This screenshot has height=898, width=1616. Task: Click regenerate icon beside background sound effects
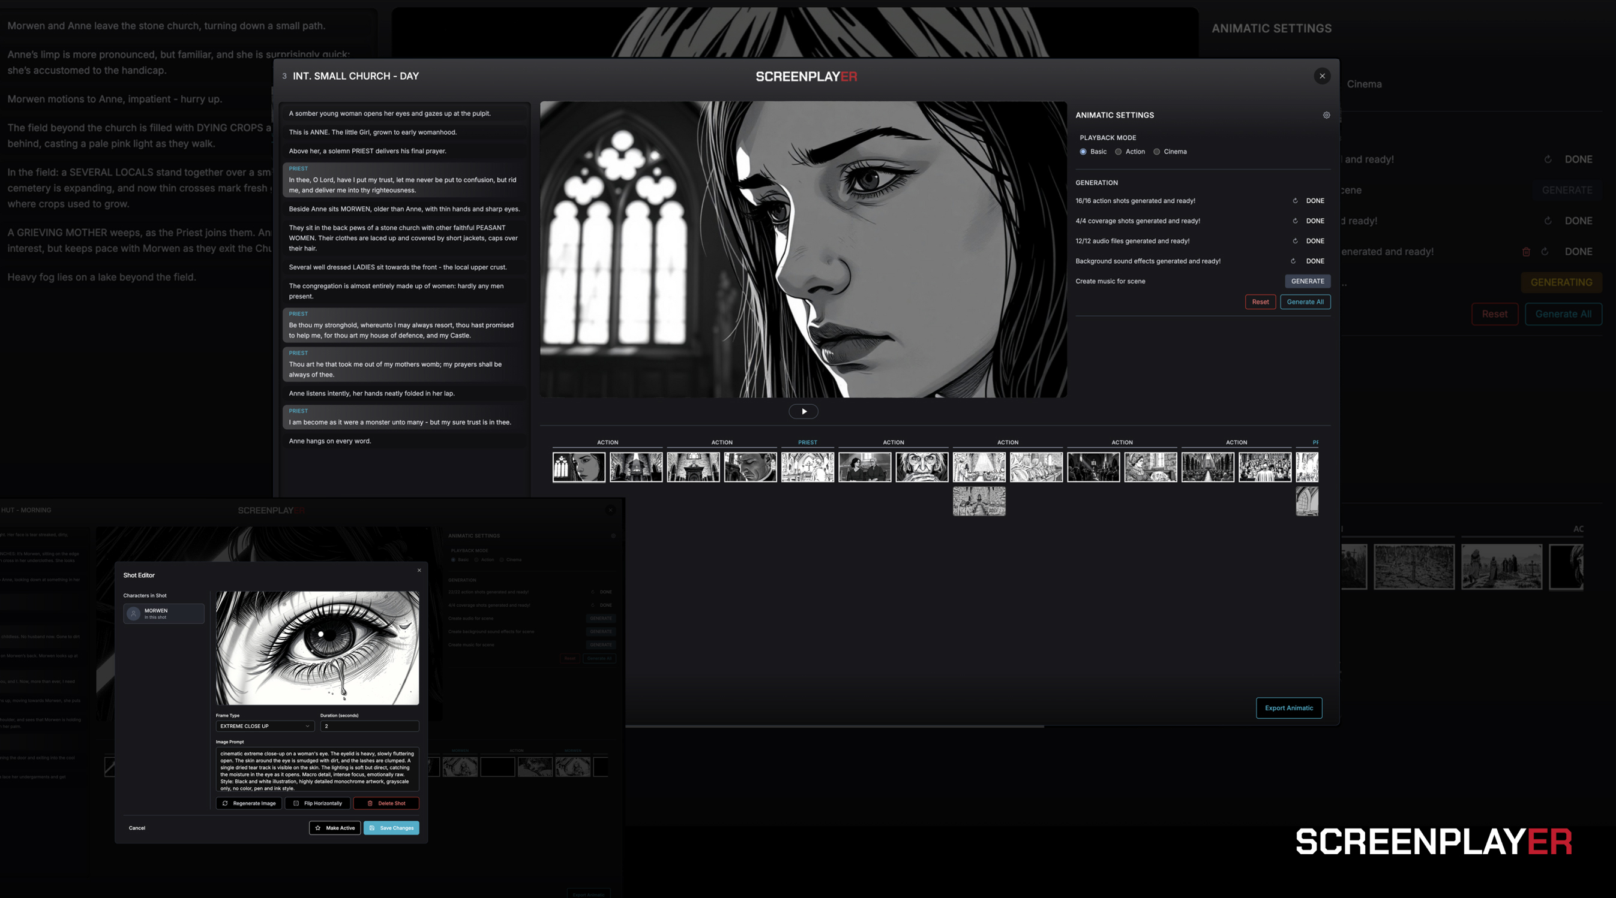(1293, 261)
